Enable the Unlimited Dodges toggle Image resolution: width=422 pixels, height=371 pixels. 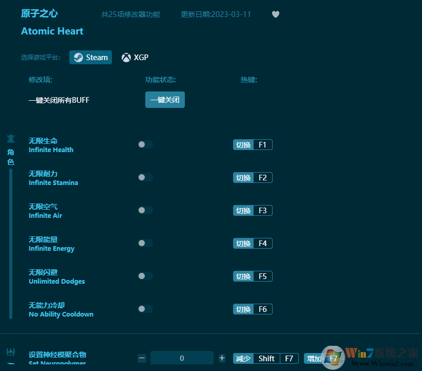point(145,276)
